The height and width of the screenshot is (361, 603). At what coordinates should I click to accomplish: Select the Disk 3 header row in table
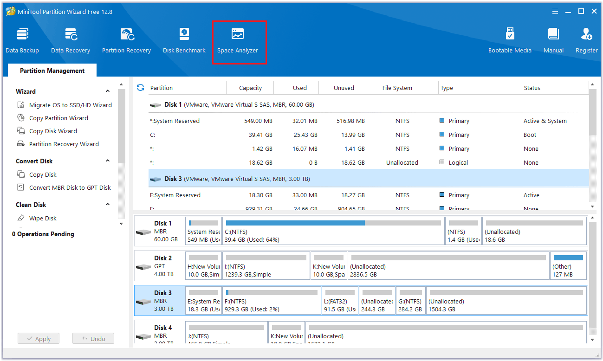(369, 179)
